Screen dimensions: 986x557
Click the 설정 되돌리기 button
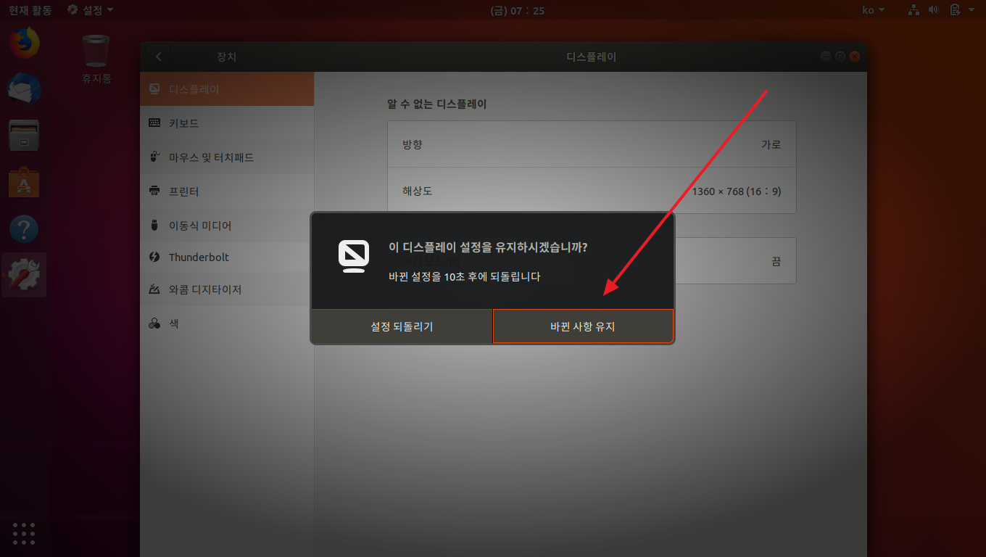point(402,326)
